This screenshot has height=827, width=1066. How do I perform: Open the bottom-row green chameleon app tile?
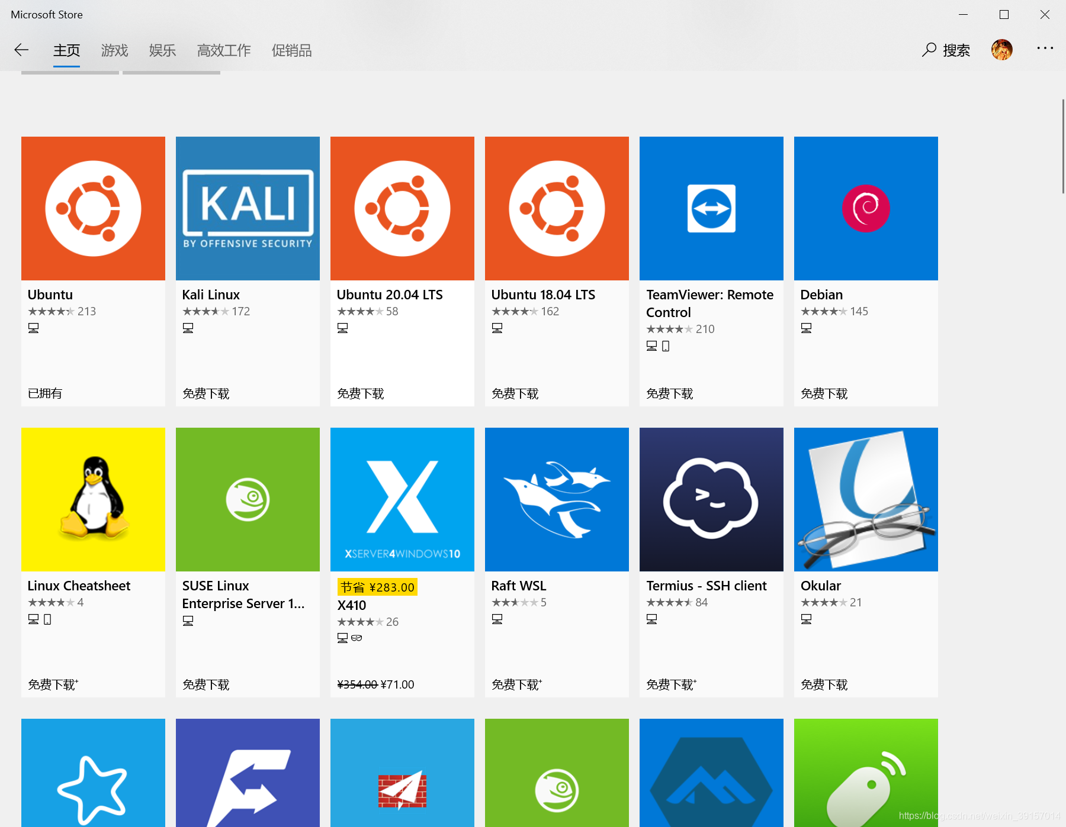click(x=557, y=773)
